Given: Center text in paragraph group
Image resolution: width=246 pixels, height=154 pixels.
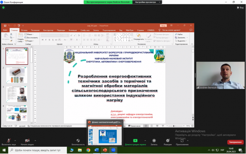Looking at the screenshot, I should coord(88,40).
